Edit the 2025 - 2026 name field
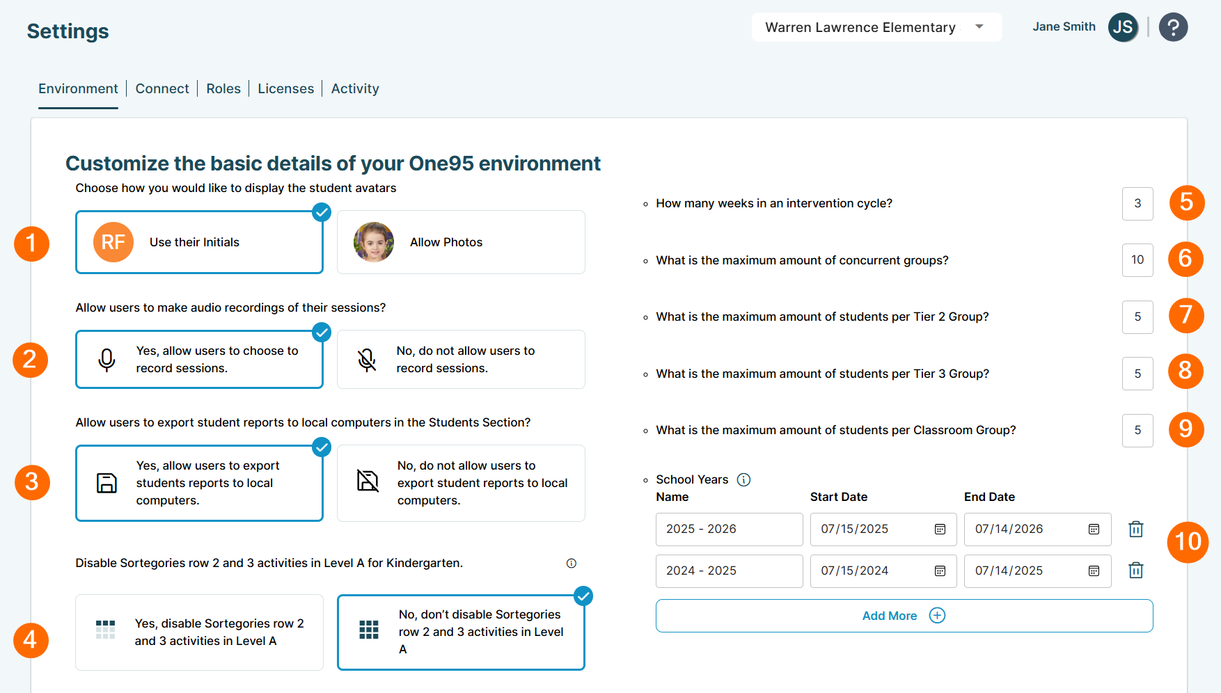1221x693 pixels. [x=729, y=529]
